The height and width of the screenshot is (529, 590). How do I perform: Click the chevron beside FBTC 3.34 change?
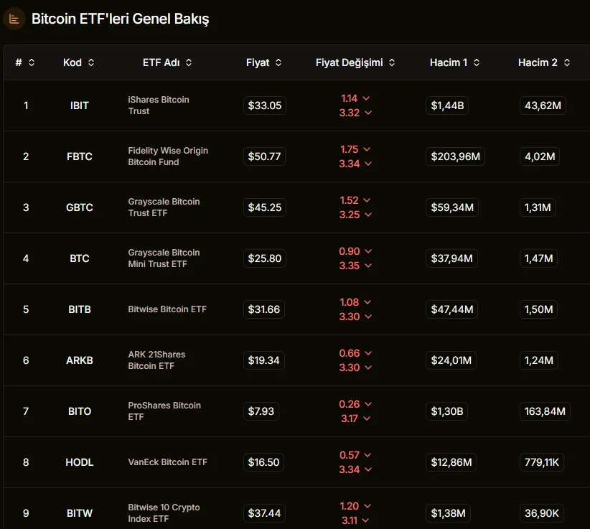pyautogui.click(x=368, y=164)
